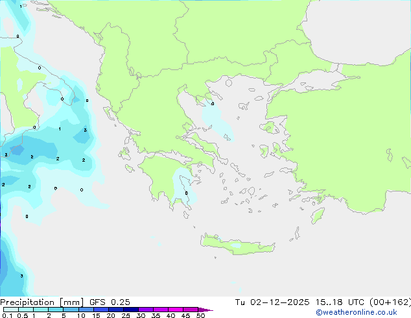Image resolution: width=411 pixels, height=318 pixels.
Task: Click the legend label "25"
Action: [x=126, y=315]
